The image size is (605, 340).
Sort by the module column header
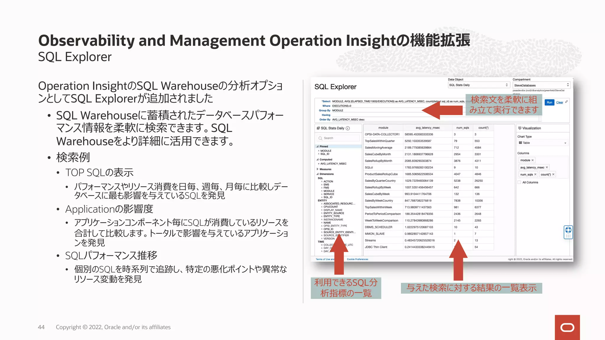[383, 128]
